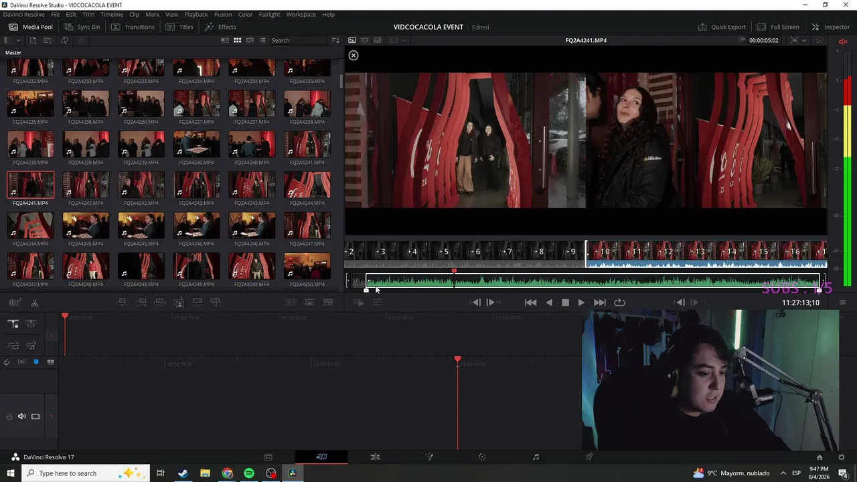Viewport: 857px width, 482px height.
Task: Click the media pool Search field
Action: pyautogui.click(x=298, y=40)
